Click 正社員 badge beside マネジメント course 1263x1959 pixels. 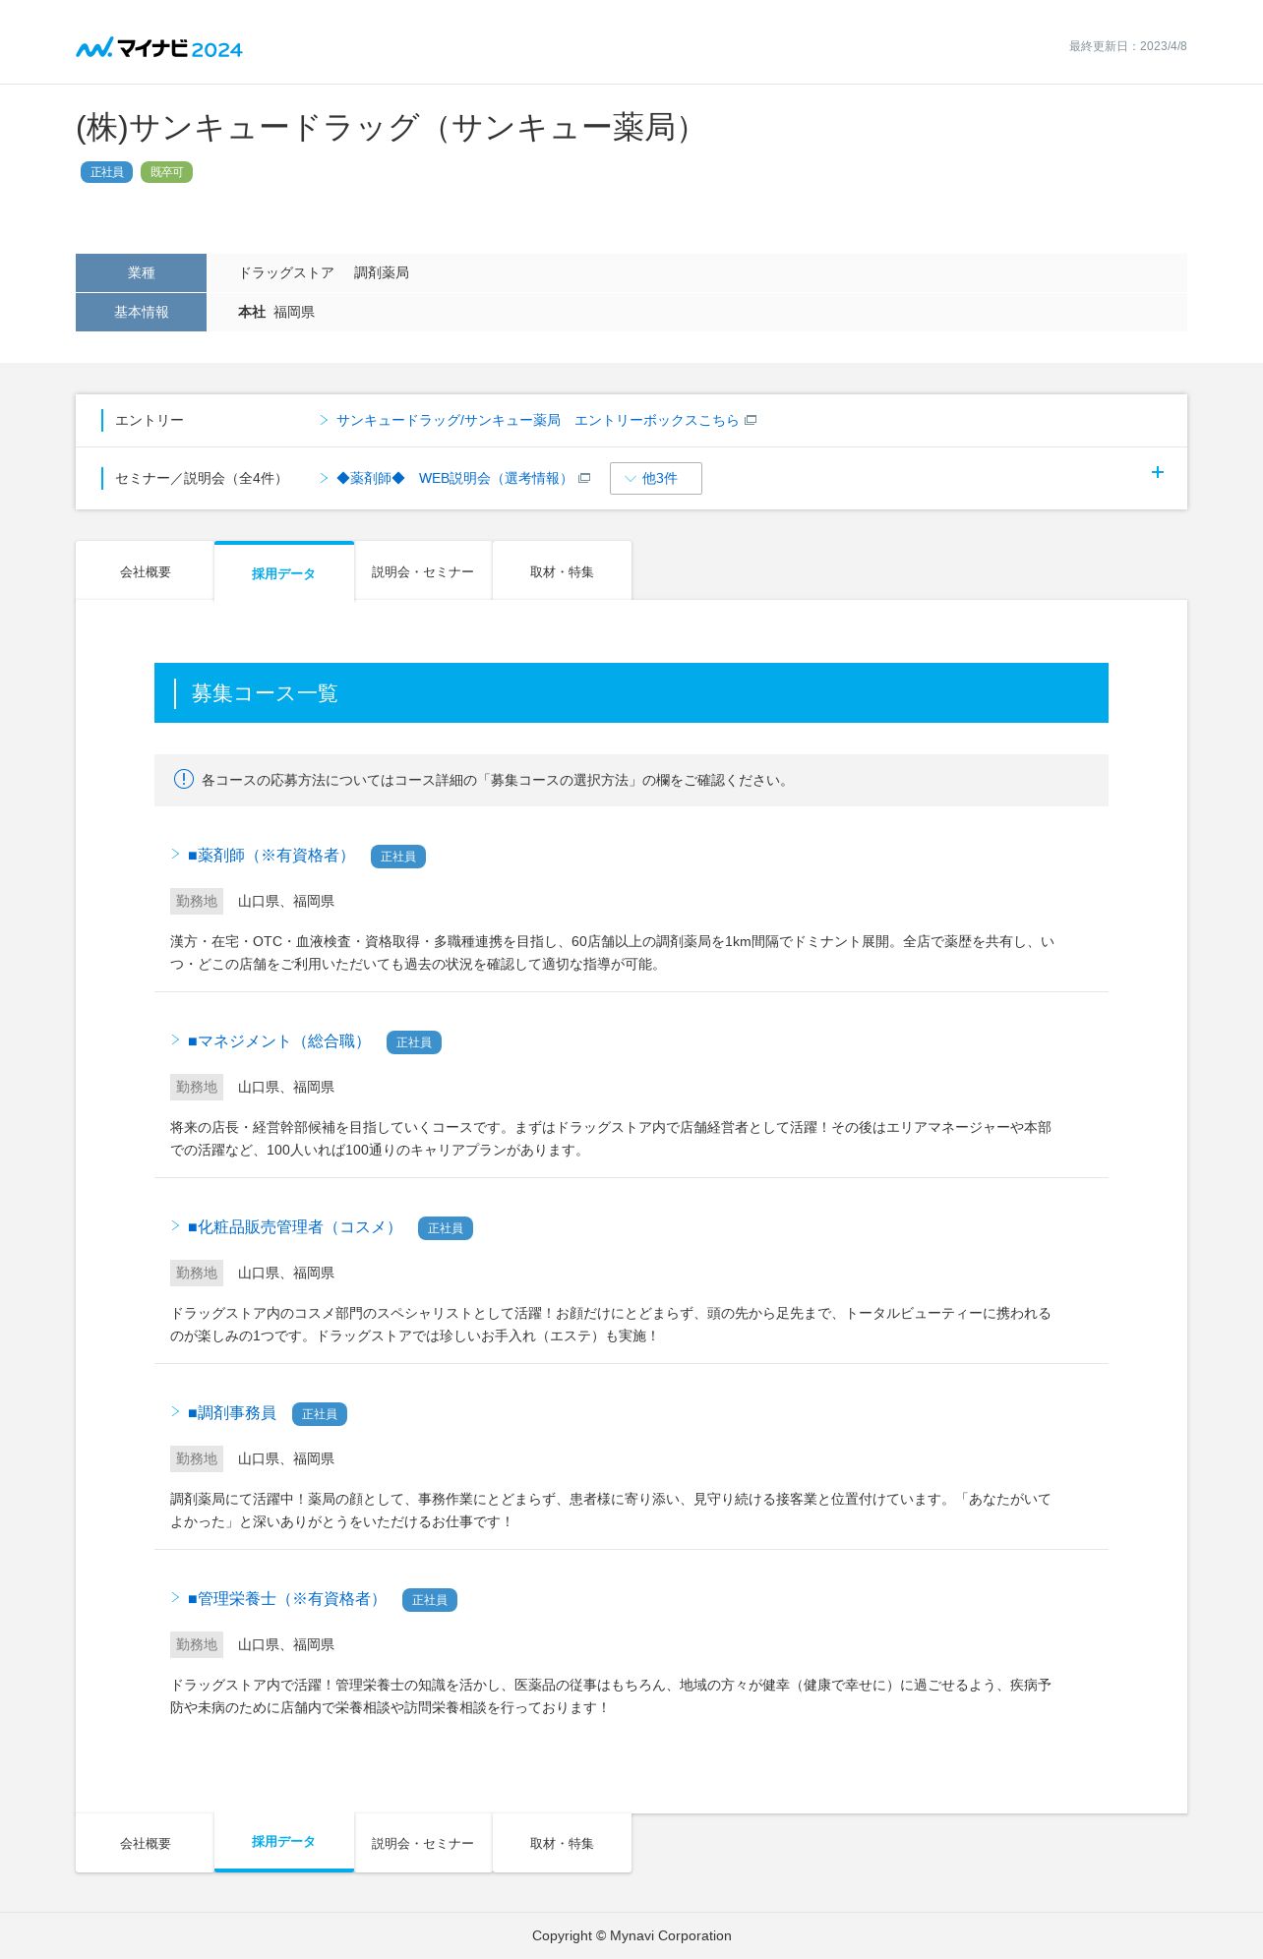pyautogui.click(x=414, y=1042)
